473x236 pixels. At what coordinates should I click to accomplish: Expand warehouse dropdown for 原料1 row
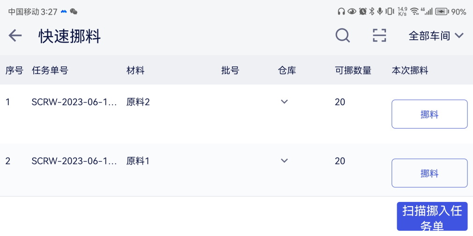284,161
